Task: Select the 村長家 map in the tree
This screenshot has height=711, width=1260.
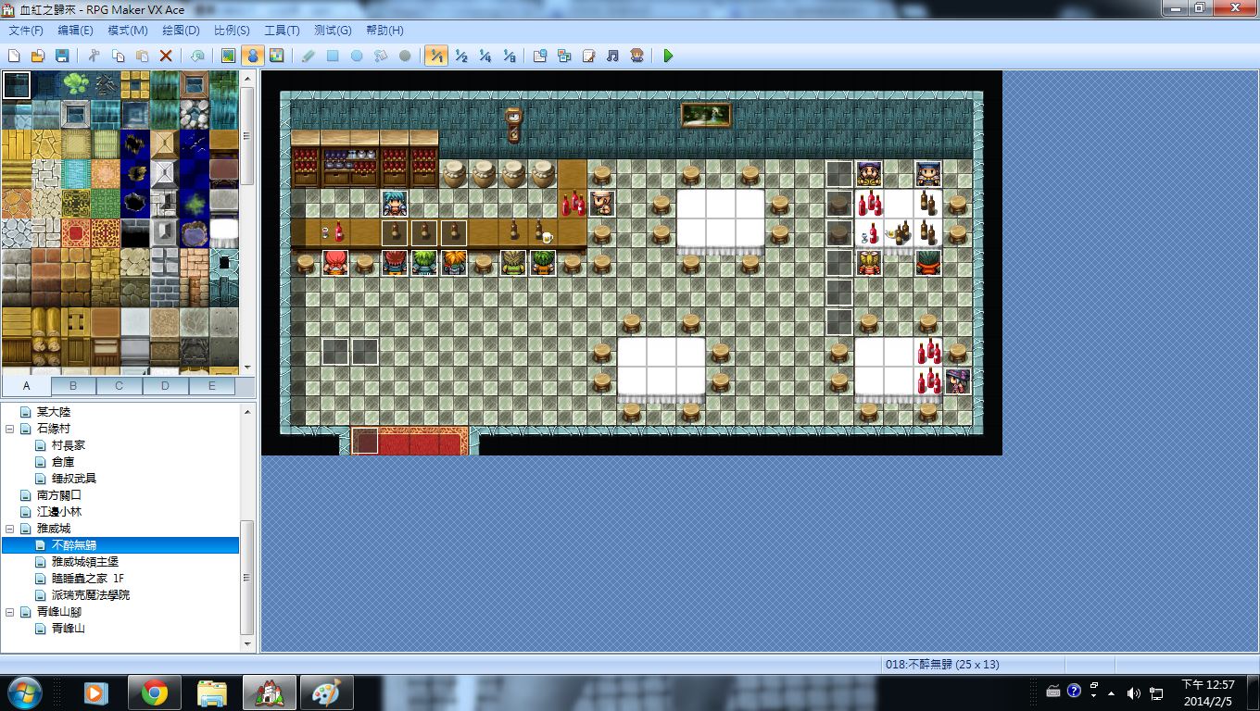Action: pyautogui.click(x=69, y=445)
